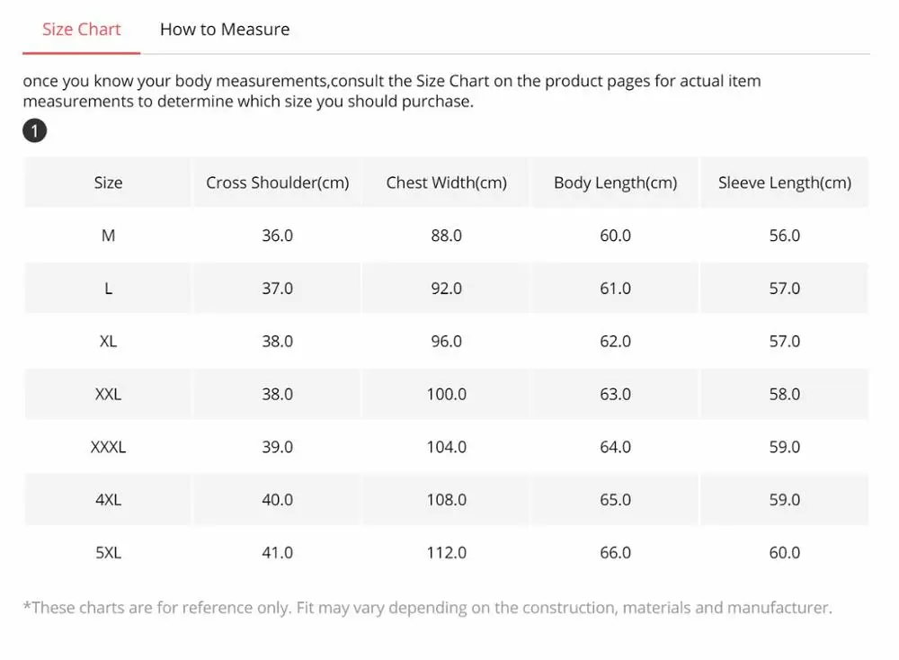Select the Cross Shoulder(cm) column header

click(277, 183)
